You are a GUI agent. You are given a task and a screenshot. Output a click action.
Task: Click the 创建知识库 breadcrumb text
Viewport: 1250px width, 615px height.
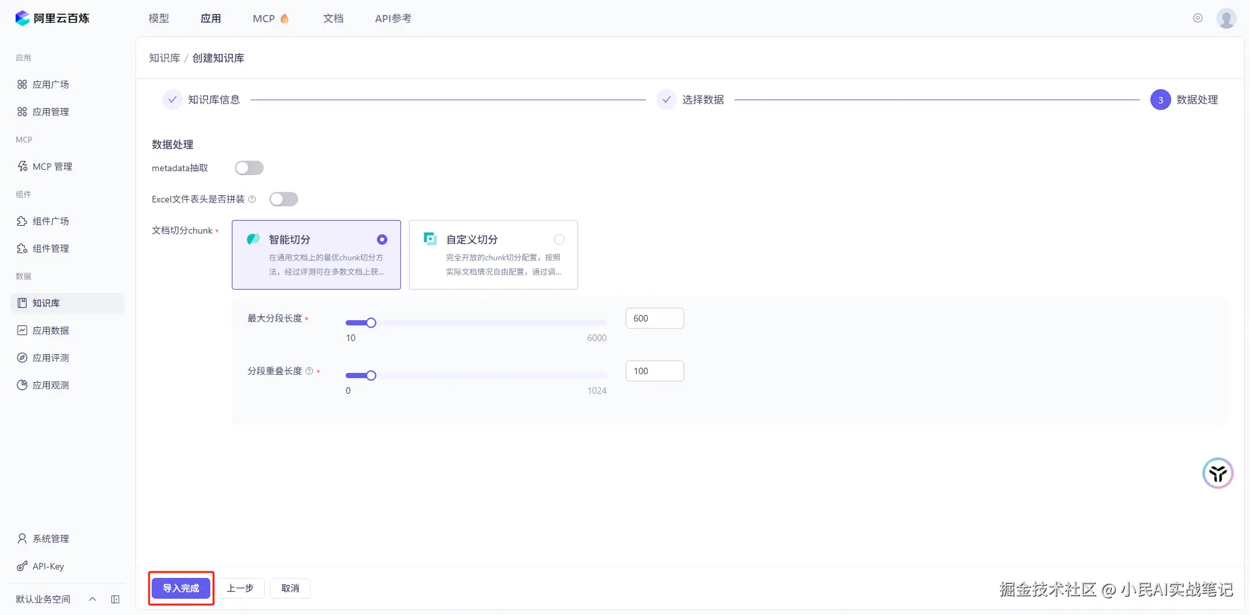218,58
